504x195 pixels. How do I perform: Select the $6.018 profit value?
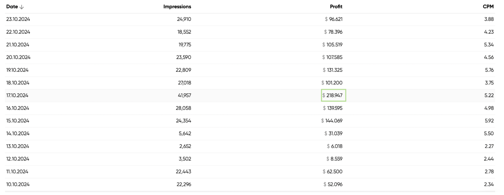(x=335, y=146)
